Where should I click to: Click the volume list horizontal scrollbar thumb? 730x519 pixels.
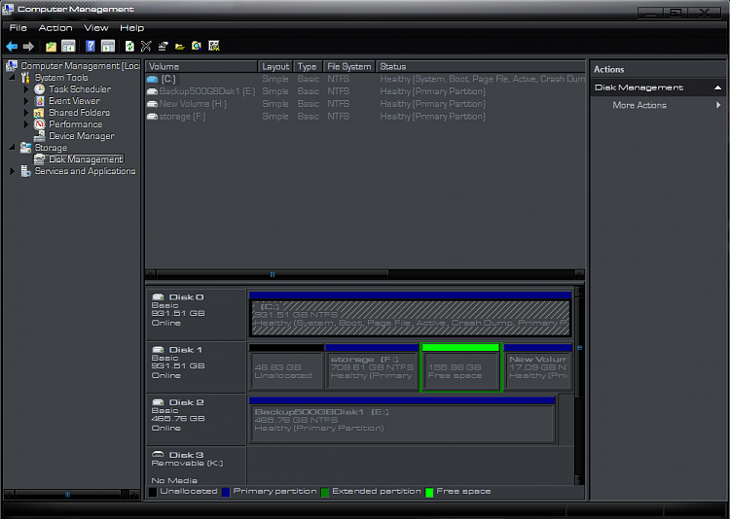[x=273, y=274]
